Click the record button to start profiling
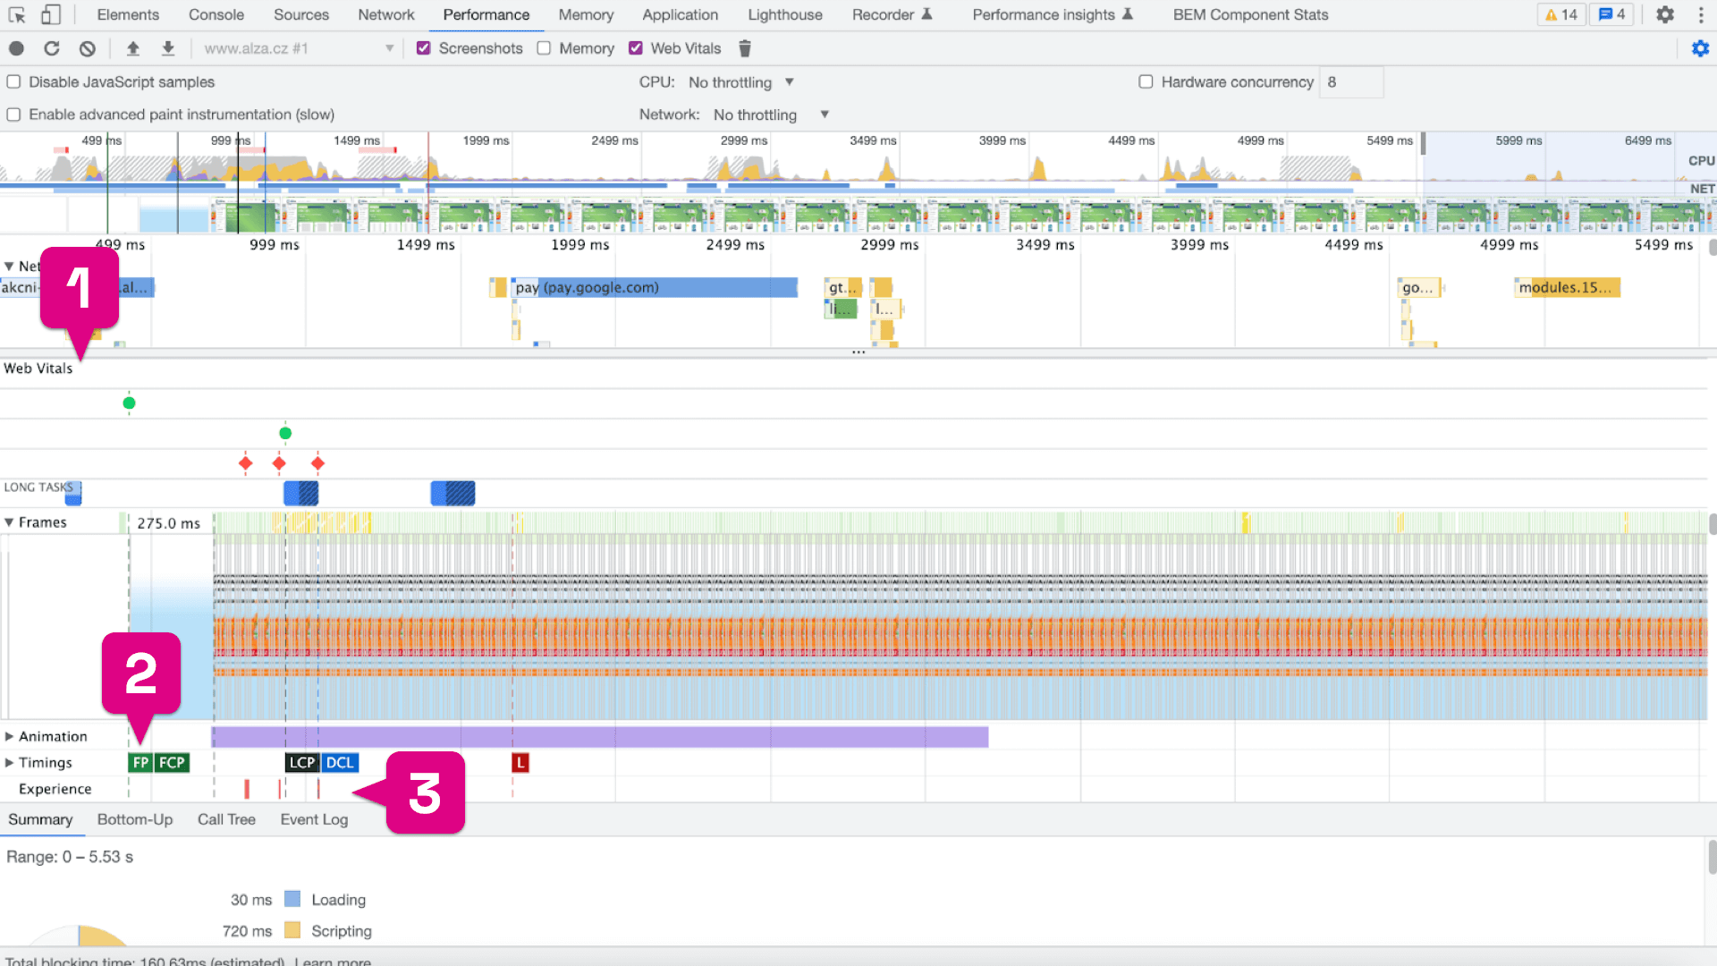Screen dimensions: 1717x966 pyautogui.click(x=16, y=48)
